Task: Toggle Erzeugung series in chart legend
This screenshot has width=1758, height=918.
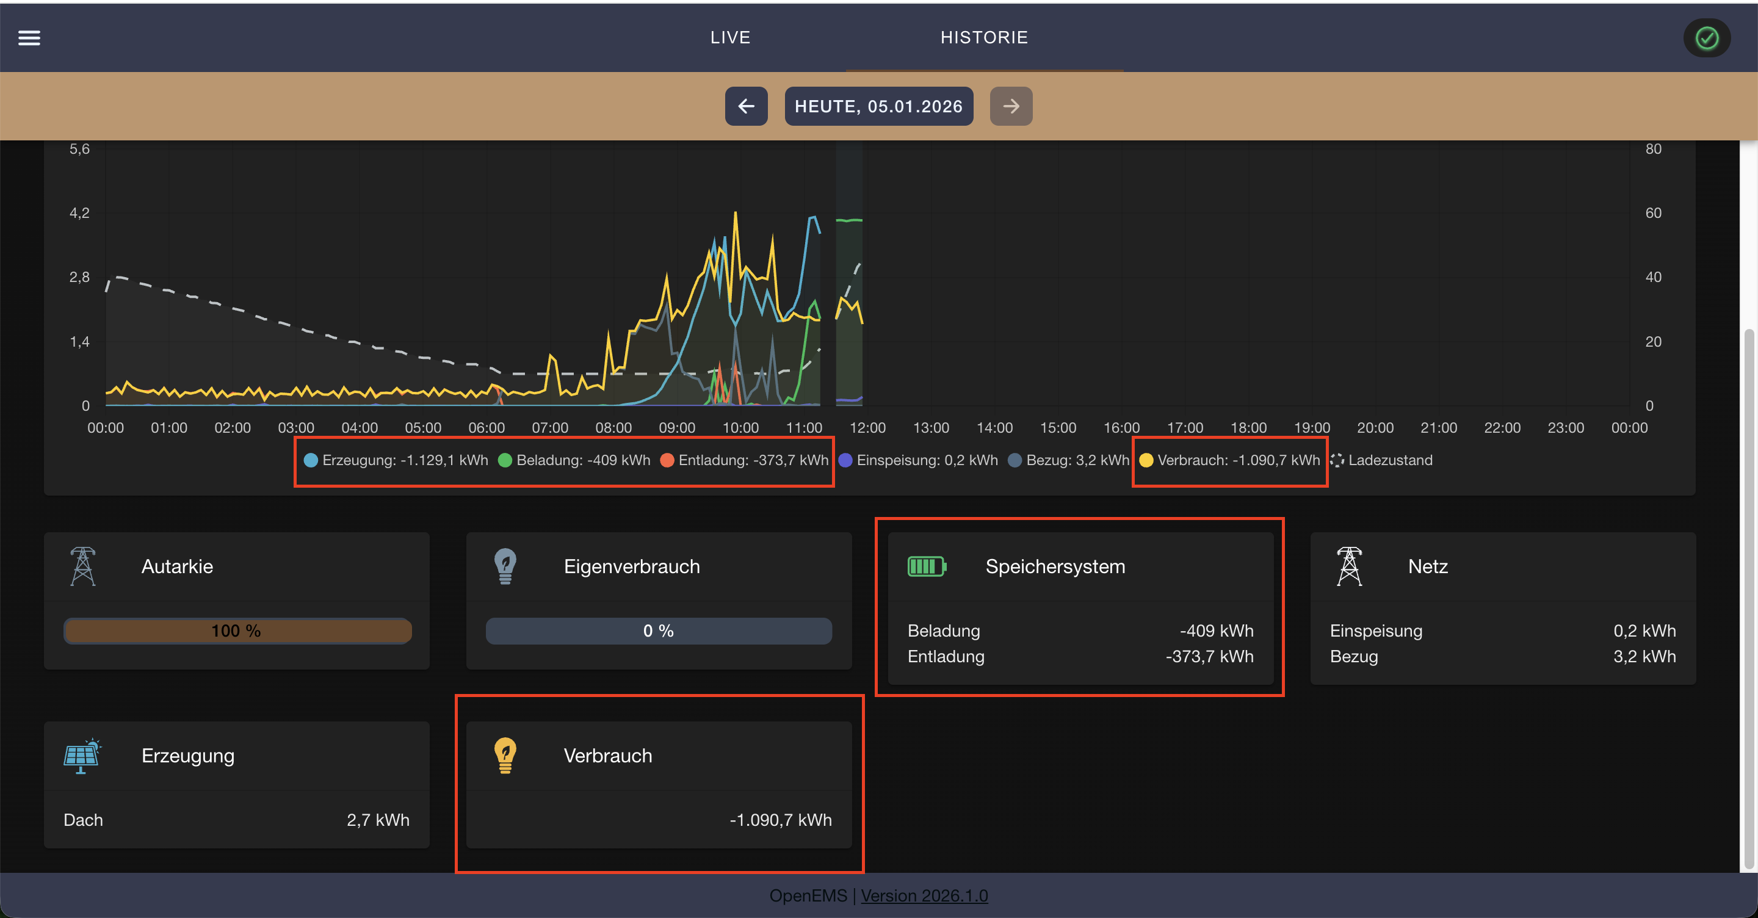Action: (396, 460)
